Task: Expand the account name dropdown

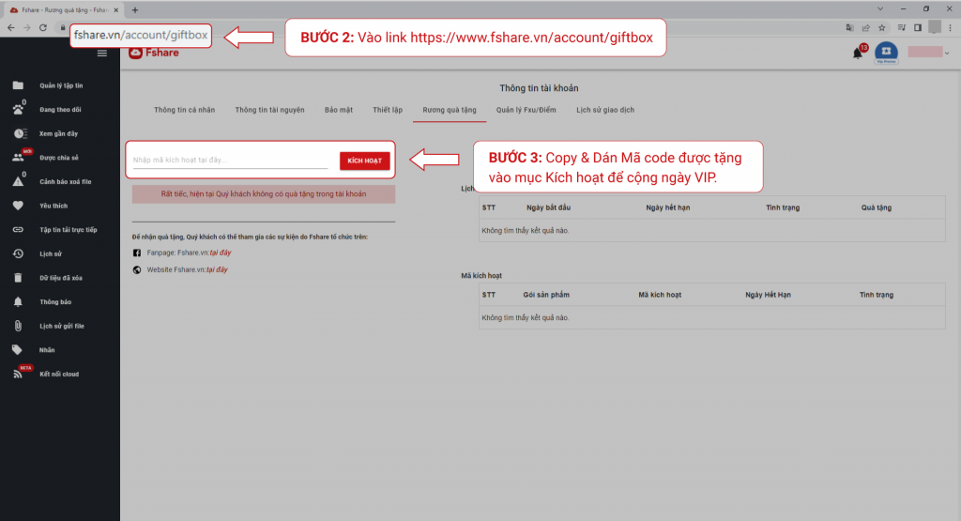Action: pyautogui.click(x=947, y=54)
